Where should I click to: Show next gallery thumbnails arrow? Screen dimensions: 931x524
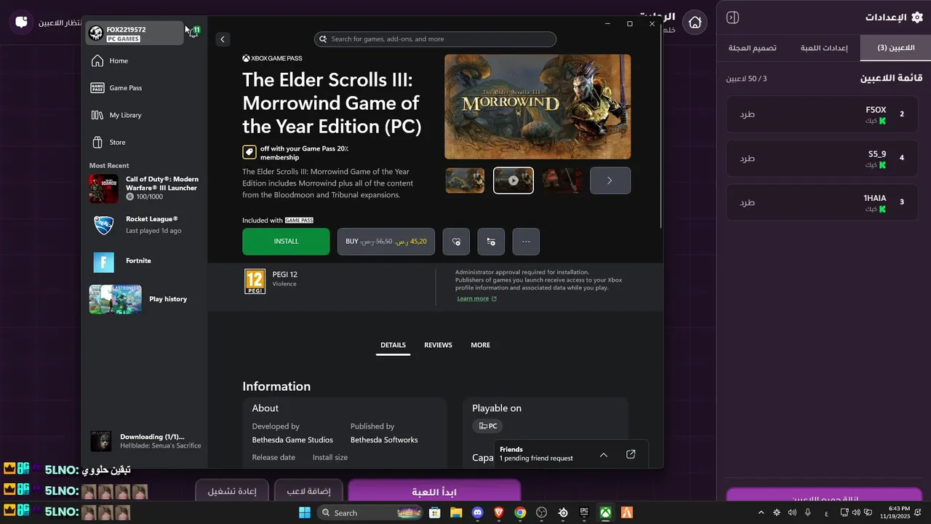610,180
